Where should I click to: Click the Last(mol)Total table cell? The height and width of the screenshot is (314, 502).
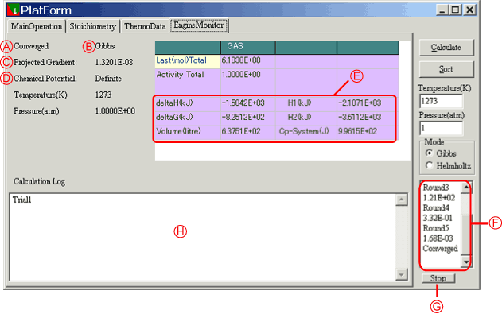click(x=188, y=60)
